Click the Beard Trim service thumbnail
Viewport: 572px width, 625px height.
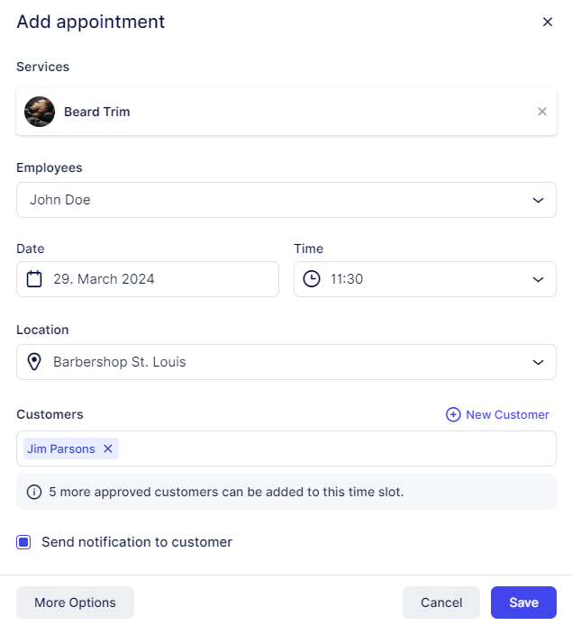[x=40, y=112]
